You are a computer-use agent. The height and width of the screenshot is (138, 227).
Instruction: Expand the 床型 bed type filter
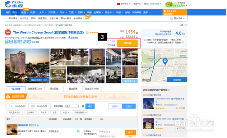65,112
